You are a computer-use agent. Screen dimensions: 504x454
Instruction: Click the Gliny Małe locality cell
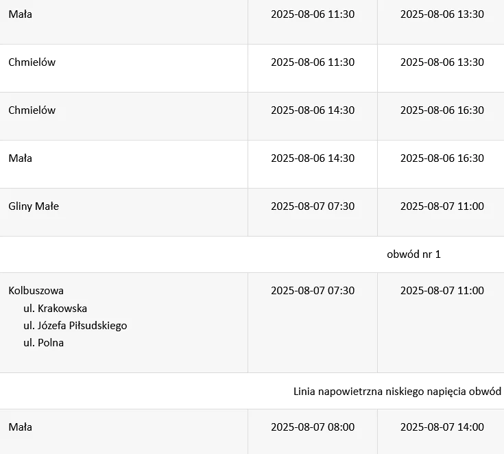click(34, 206)
